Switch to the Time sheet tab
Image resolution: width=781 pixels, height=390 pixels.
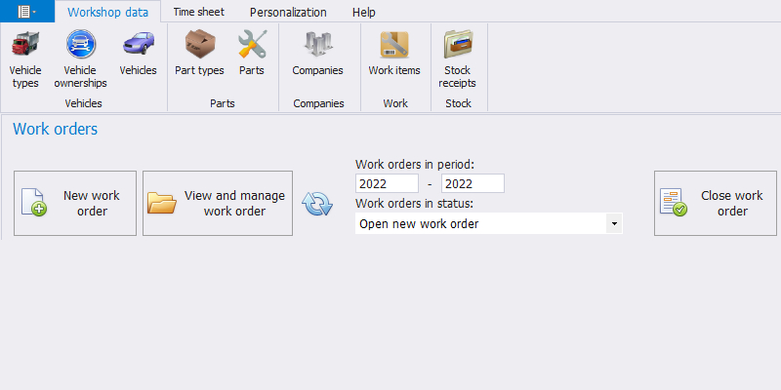tap(198, 13)
